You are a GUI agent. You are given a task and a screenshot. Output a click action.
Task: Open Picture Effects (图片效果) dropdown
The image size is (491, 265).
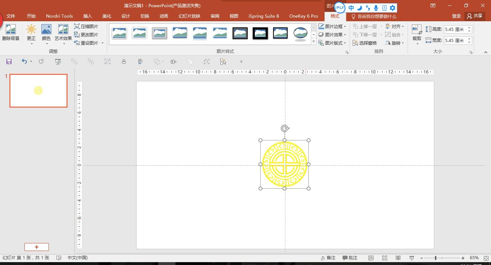point(332,35)
